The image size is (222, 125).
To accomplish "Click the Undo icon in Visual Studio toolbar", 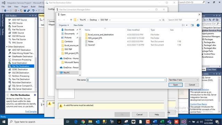I will [x=33, y=11].
